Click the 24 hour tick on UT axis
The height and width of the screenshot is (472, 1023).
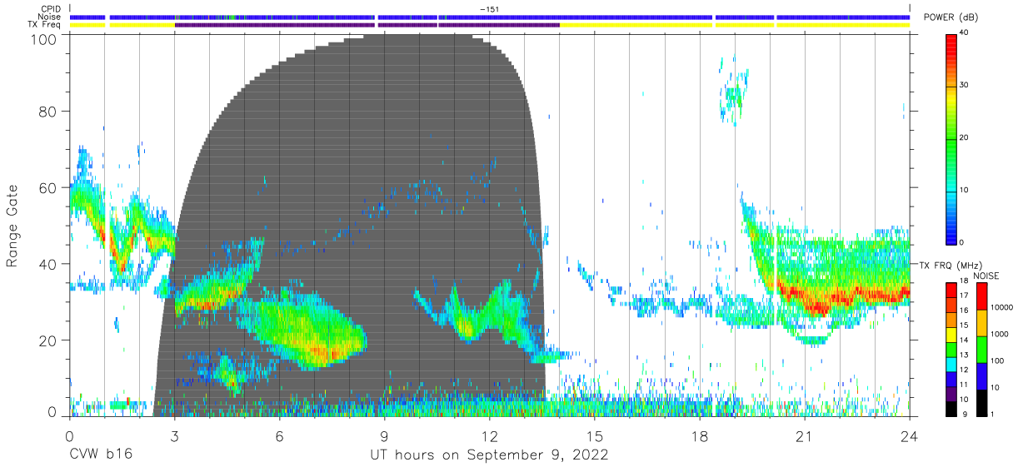910,436
